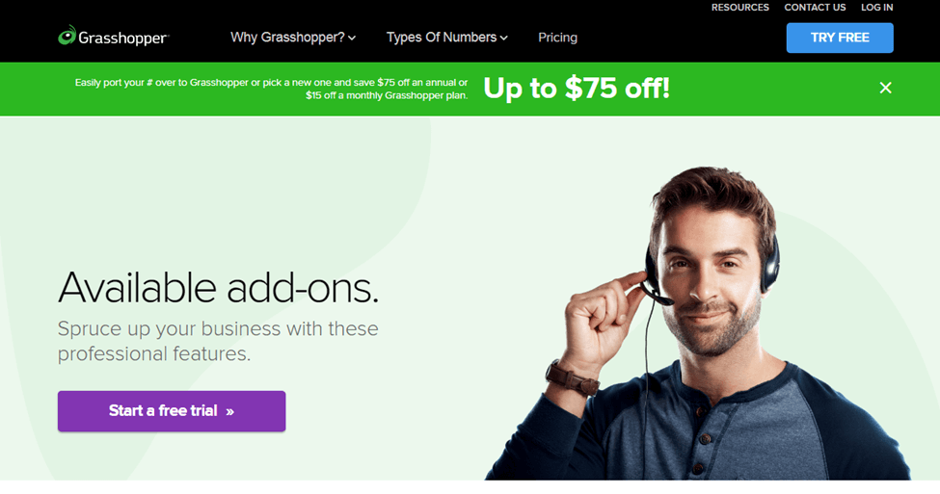
Task: Click the double-arrow on the free trial button
Action: coord(230,412)
